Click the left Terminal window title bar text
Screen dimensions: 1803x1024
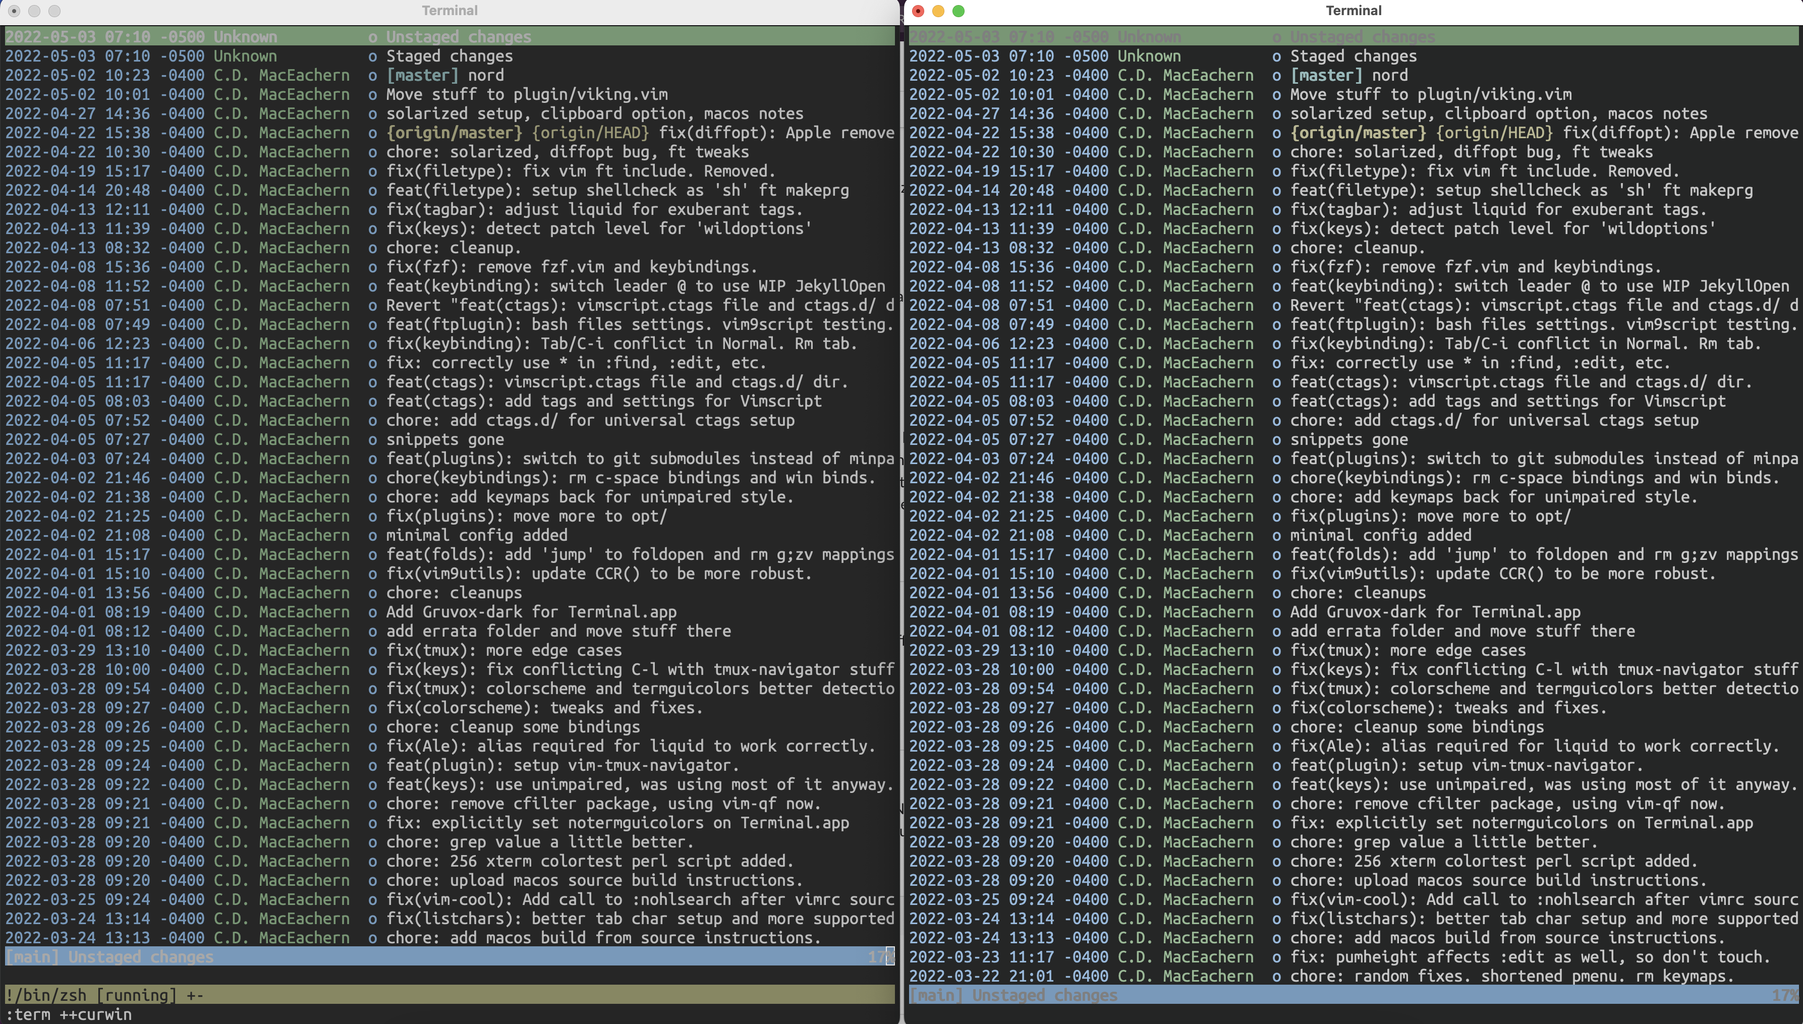[449, 11]
